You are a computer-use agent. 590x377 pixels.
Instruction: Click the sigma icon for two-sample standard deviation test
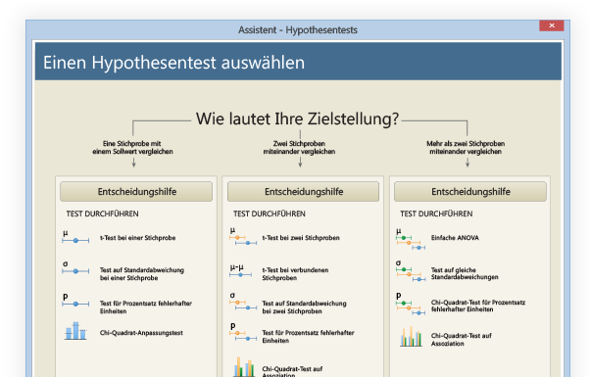coord(243,303)
